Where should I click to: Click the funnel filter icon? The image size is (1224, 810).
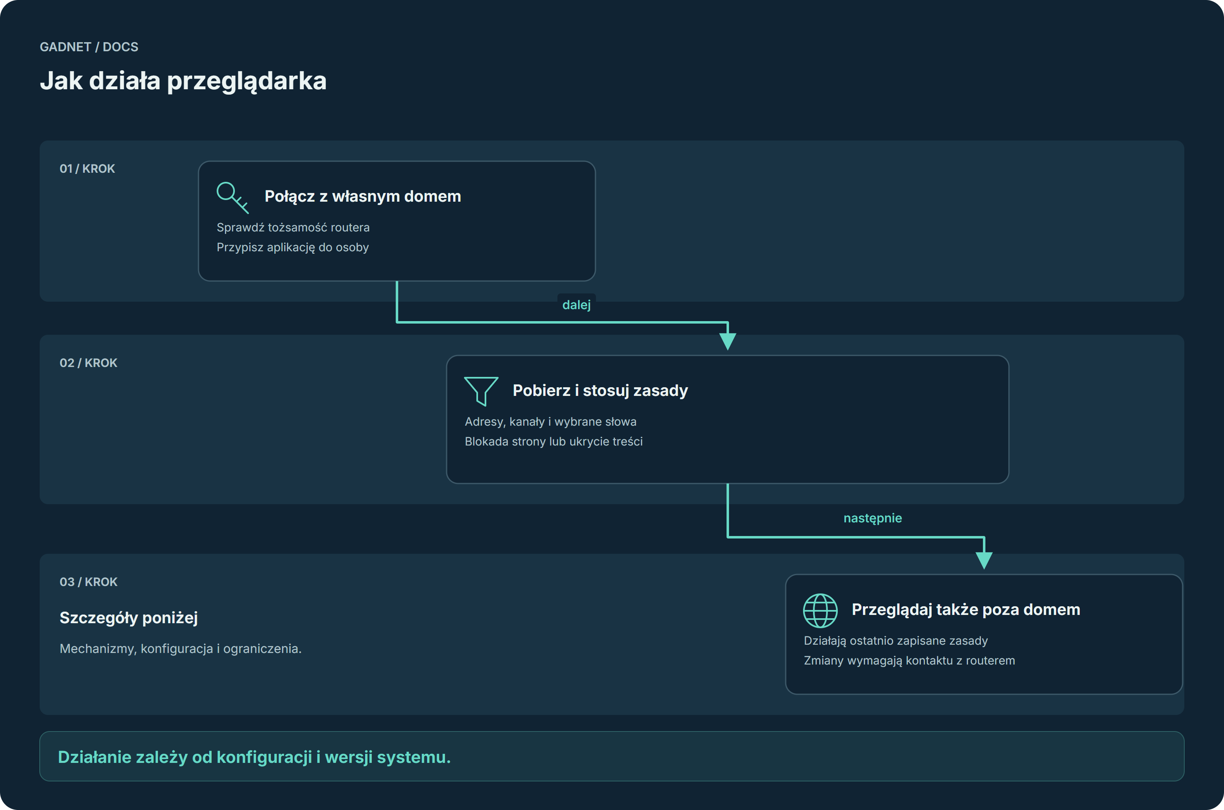click(481, 391)
